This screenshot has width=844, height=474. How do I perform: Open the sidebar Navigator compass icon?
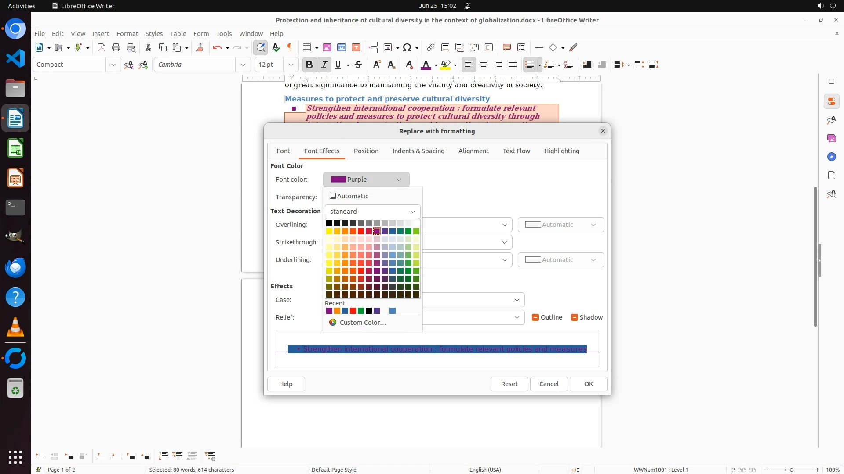[x=831, y=157]
